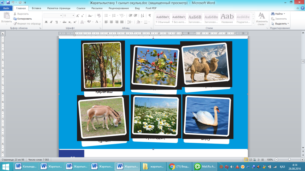Select the Название style
The width and height of the screenshot is (305, 171).
tap(227, 19)
